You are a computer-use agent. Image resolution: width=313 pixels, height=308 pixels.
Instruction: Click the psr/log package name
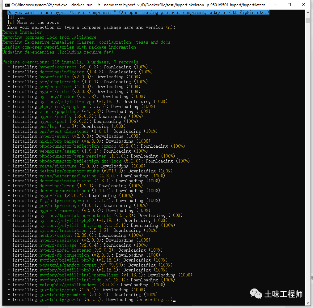pyautogui.click(x=48, y=126)
